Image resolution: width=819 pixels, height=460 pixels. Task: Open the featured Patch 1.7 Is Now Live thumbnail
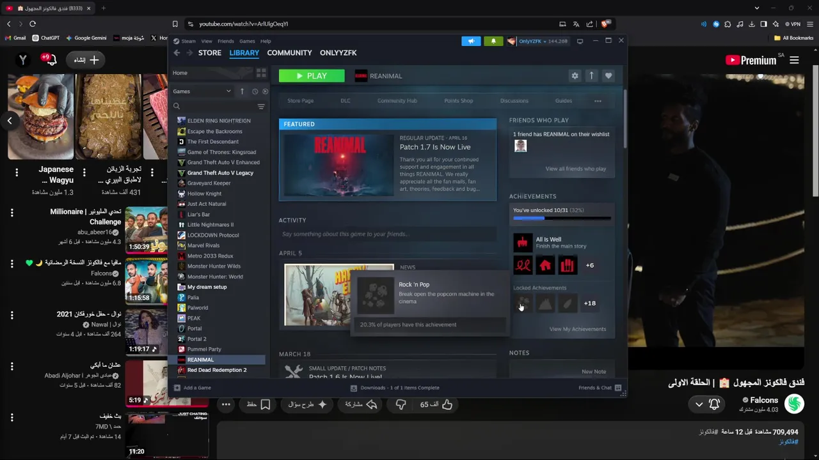pos(339,165)
